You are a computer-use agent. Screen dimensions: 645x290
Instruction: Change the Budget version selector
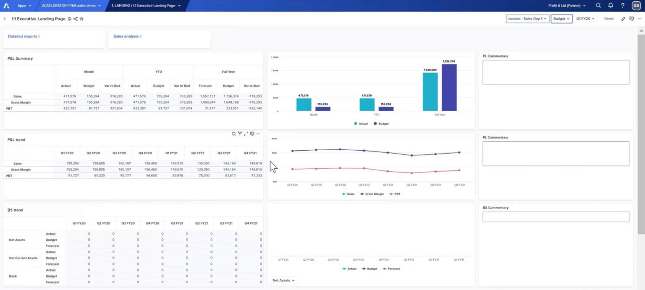(561, 18)
